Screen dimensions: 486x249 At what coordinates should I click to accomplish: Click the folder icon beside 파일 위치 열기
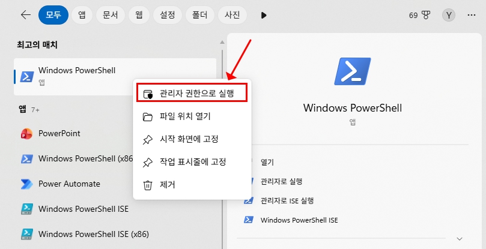(x=148, y=117)
